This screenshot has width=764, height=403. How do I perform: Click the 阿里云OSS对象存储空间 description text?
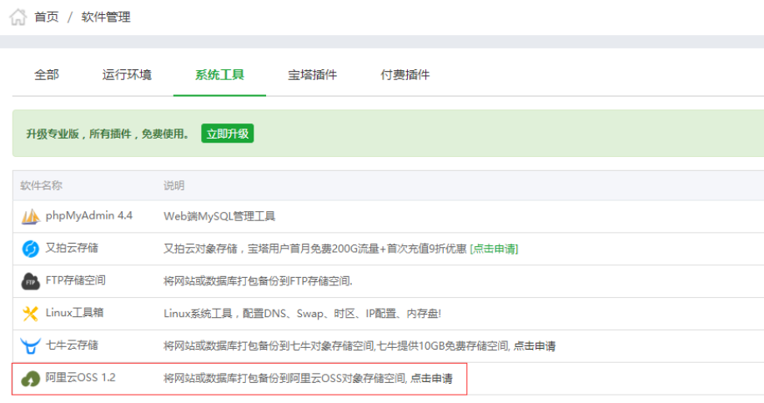285,378
